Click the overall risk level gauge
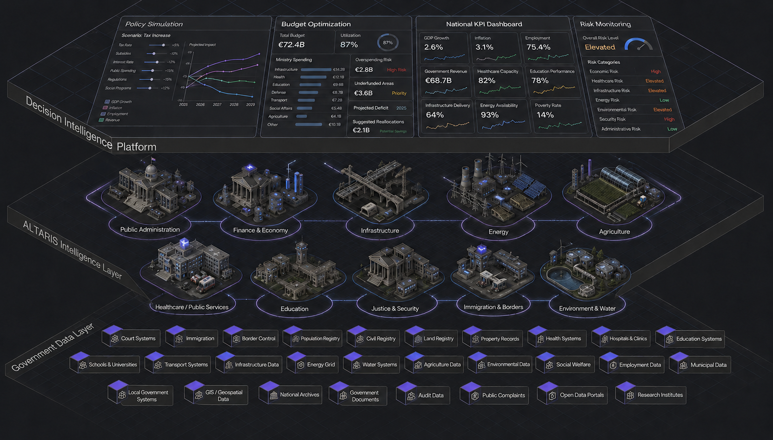The image size is (773, 440). (x=638, y=44)
